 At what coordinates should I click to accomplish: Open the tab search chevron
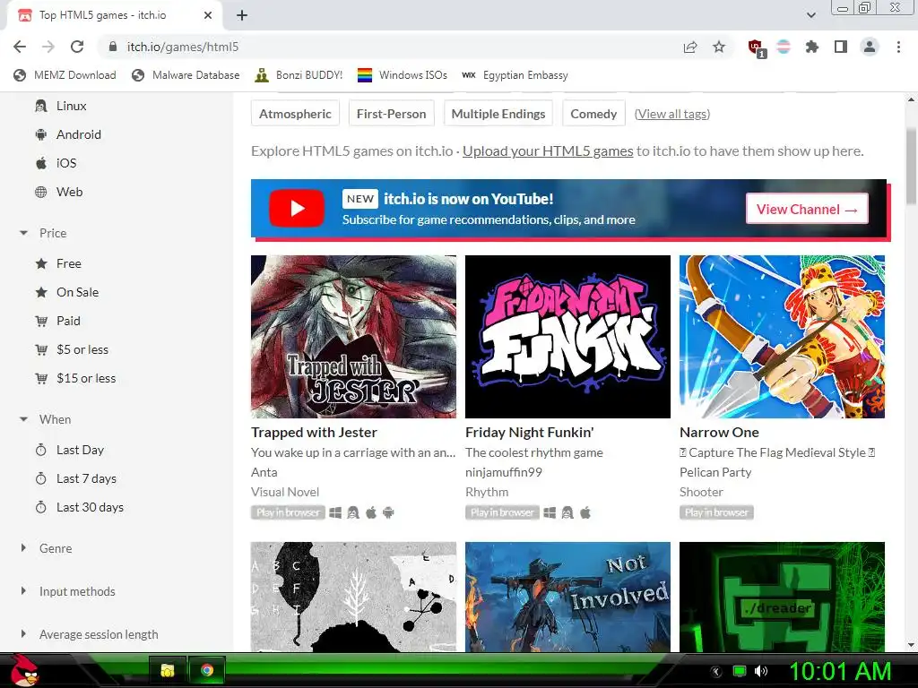click(x=810, y=15)
